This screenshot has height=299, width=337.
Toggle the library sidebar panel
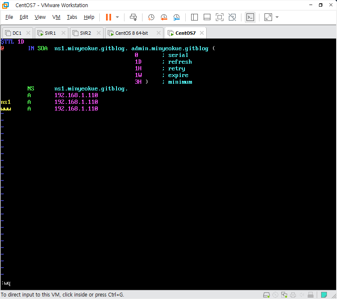click(x=194, y=17)
